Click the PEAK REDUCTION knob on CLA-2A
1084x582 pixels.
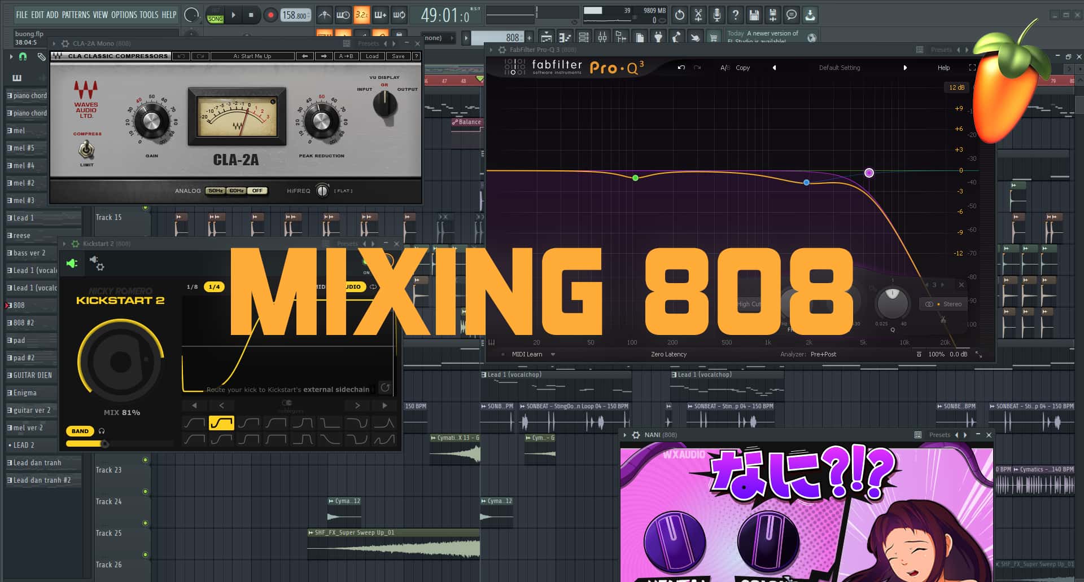pos(321,121)
